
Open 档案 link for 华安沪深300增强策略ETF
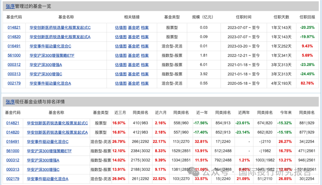[145, 55]
